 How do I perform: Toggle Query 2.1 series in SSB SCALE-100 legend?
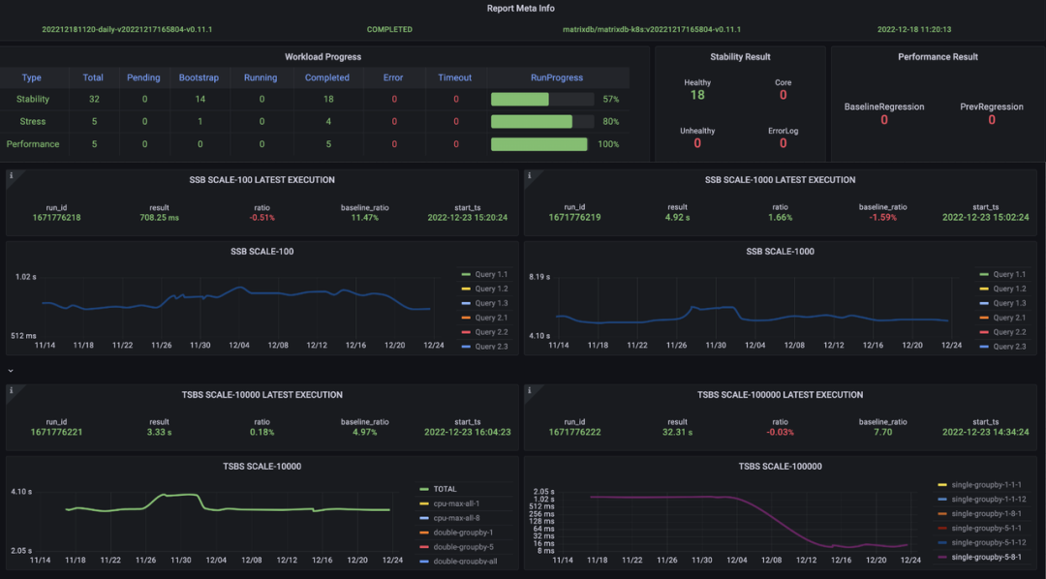click(492, 318)
